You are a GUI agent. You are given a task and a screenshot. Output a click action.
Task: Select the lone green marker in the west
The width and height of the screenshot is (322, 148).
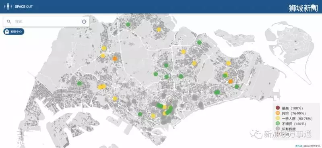point(79,83)
